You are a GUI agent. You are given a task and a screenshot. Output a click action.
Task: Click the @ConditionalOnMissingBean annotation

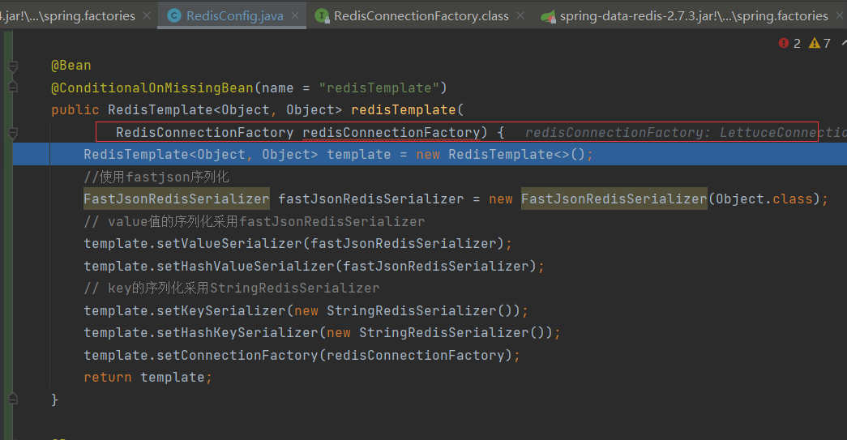pos(152,88)
